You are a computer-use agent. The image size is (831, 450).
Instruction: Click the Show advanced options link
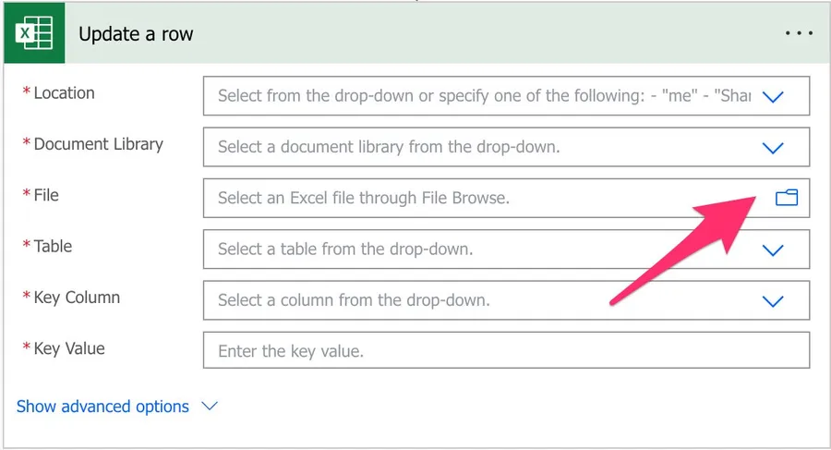coord(102,407)
